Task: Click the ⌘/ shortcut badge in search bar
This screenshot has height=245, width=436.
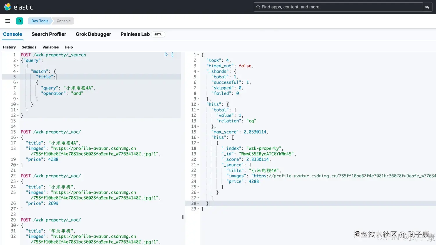Action: click(427, 7)
